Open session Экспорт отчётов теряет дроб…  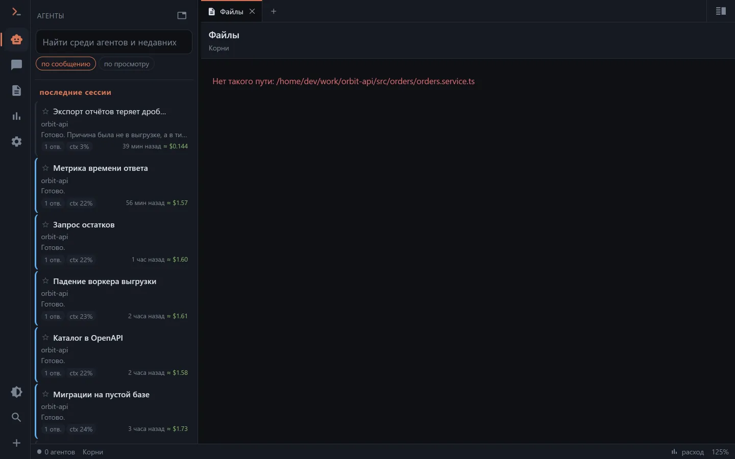(x=115, y=129)
